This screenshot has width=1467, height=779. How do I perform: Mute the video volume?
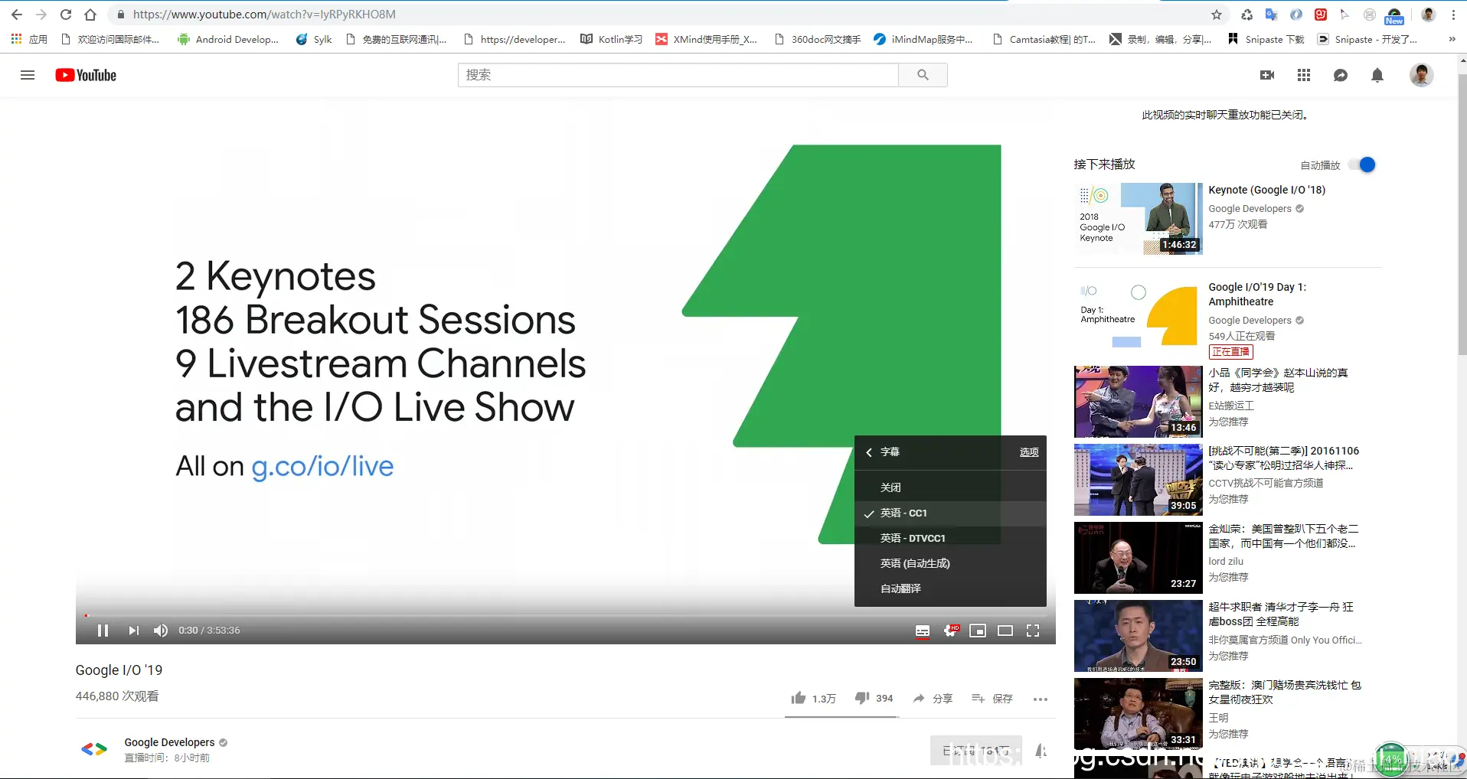160,631
